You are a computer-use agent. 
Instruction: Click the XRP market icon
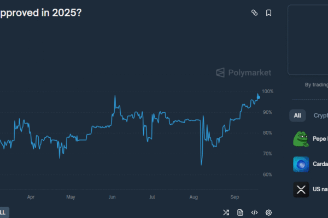pos(301,189)
